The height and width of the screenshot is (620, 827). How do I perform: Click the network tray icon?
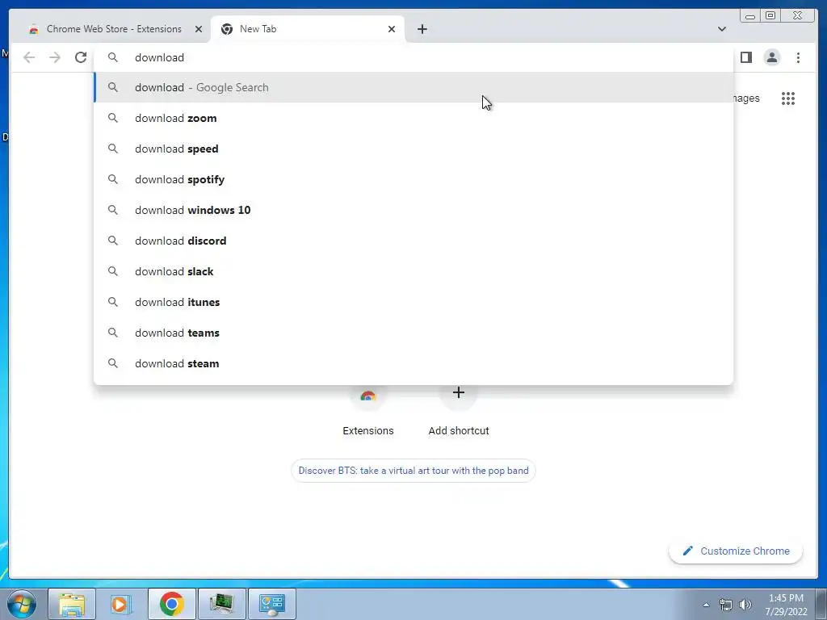coord(726,605)
